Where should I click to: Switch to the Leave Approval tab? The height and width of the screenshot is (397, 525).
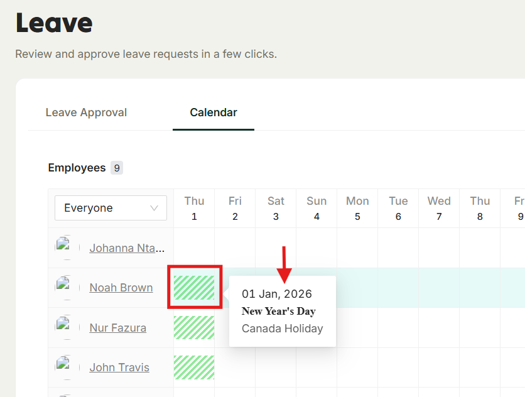[x=86, y=112]
